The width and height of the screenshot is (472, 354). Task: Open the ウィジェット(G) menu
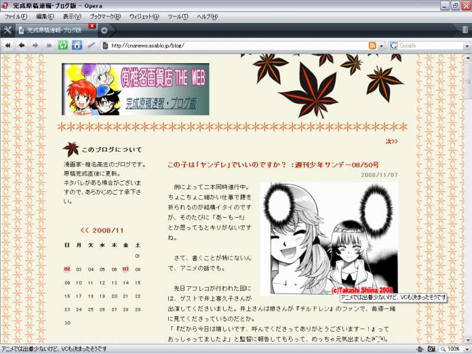[x=144, y=17]
